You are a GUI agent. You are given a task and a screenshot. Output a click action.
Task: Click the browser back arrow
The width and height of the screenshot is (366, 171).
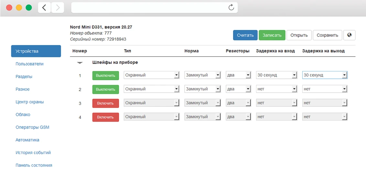coord(44,8)
